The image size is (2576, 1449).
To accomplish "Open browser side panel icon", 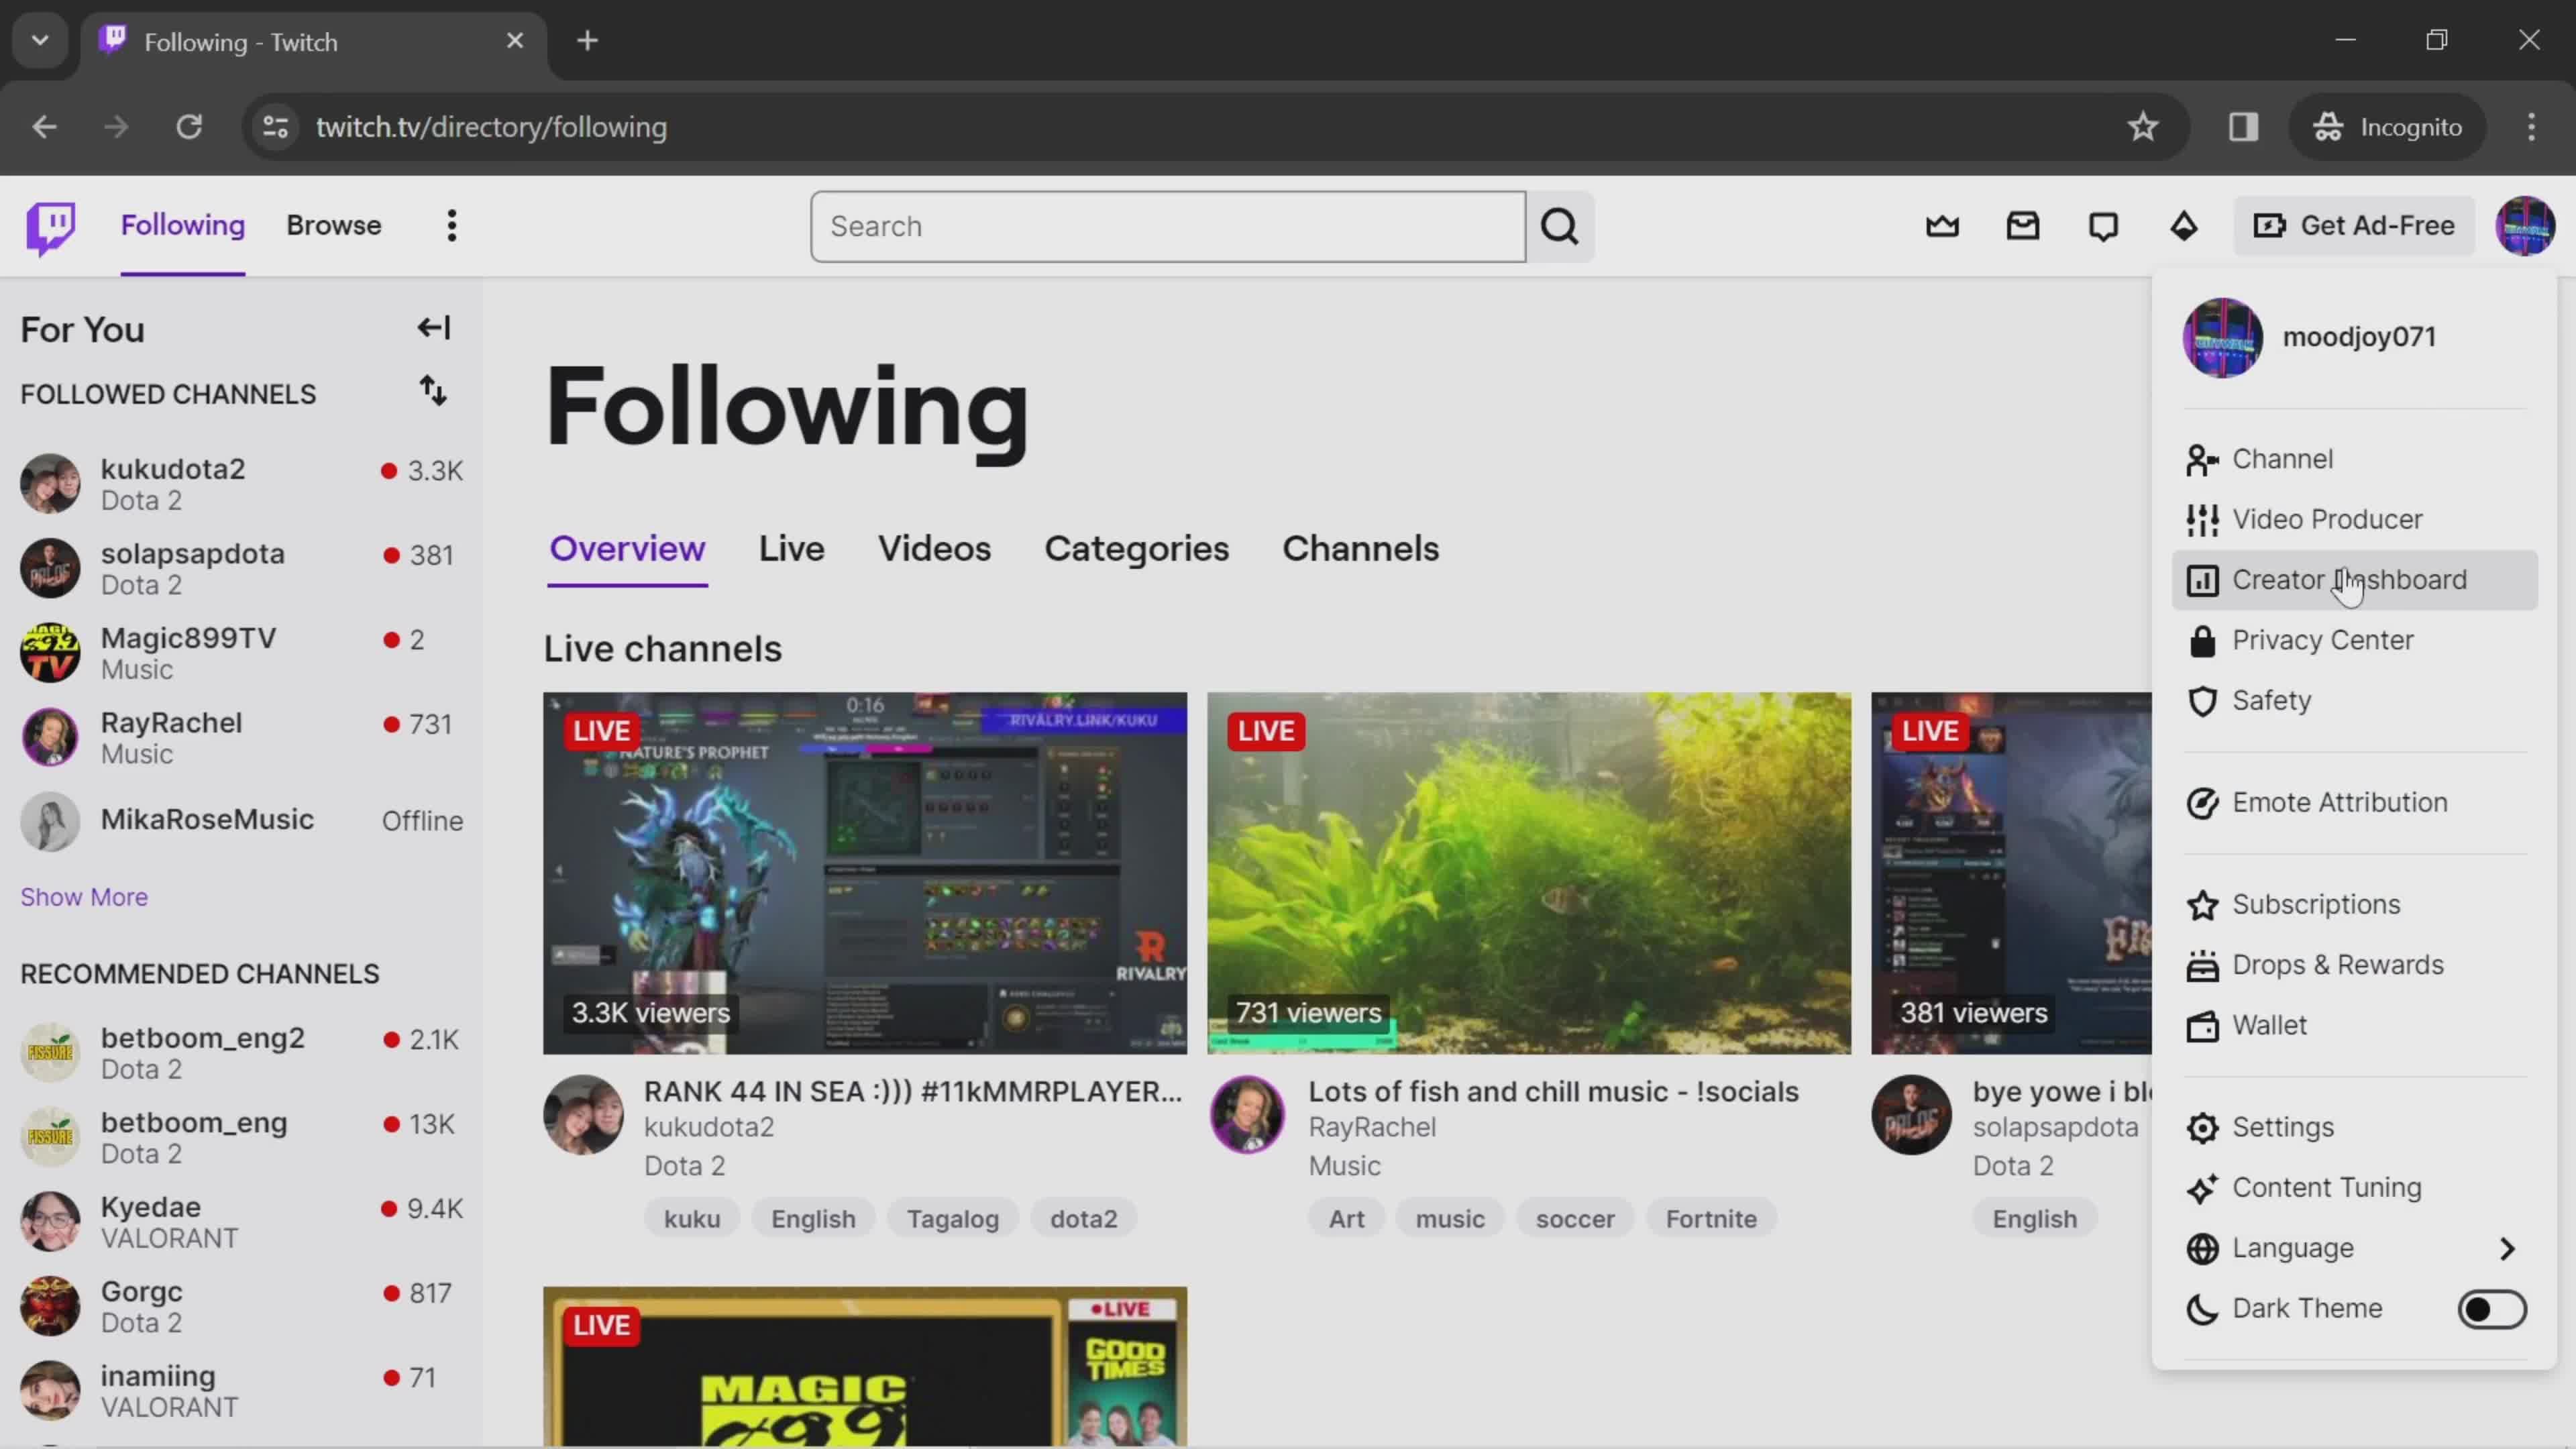I will [x=2243, y=127].
